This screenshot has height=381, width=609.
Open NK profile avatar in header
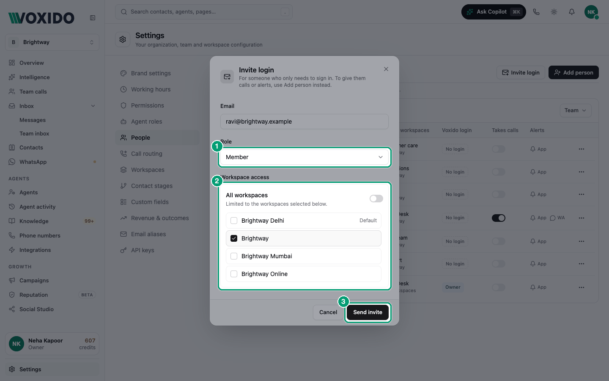(591, 12)
